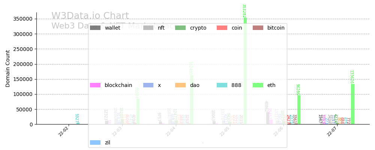Click the x legend entry label
This screenshot has height=150, width=375.
pyautogui.click(x=159, y=85)
